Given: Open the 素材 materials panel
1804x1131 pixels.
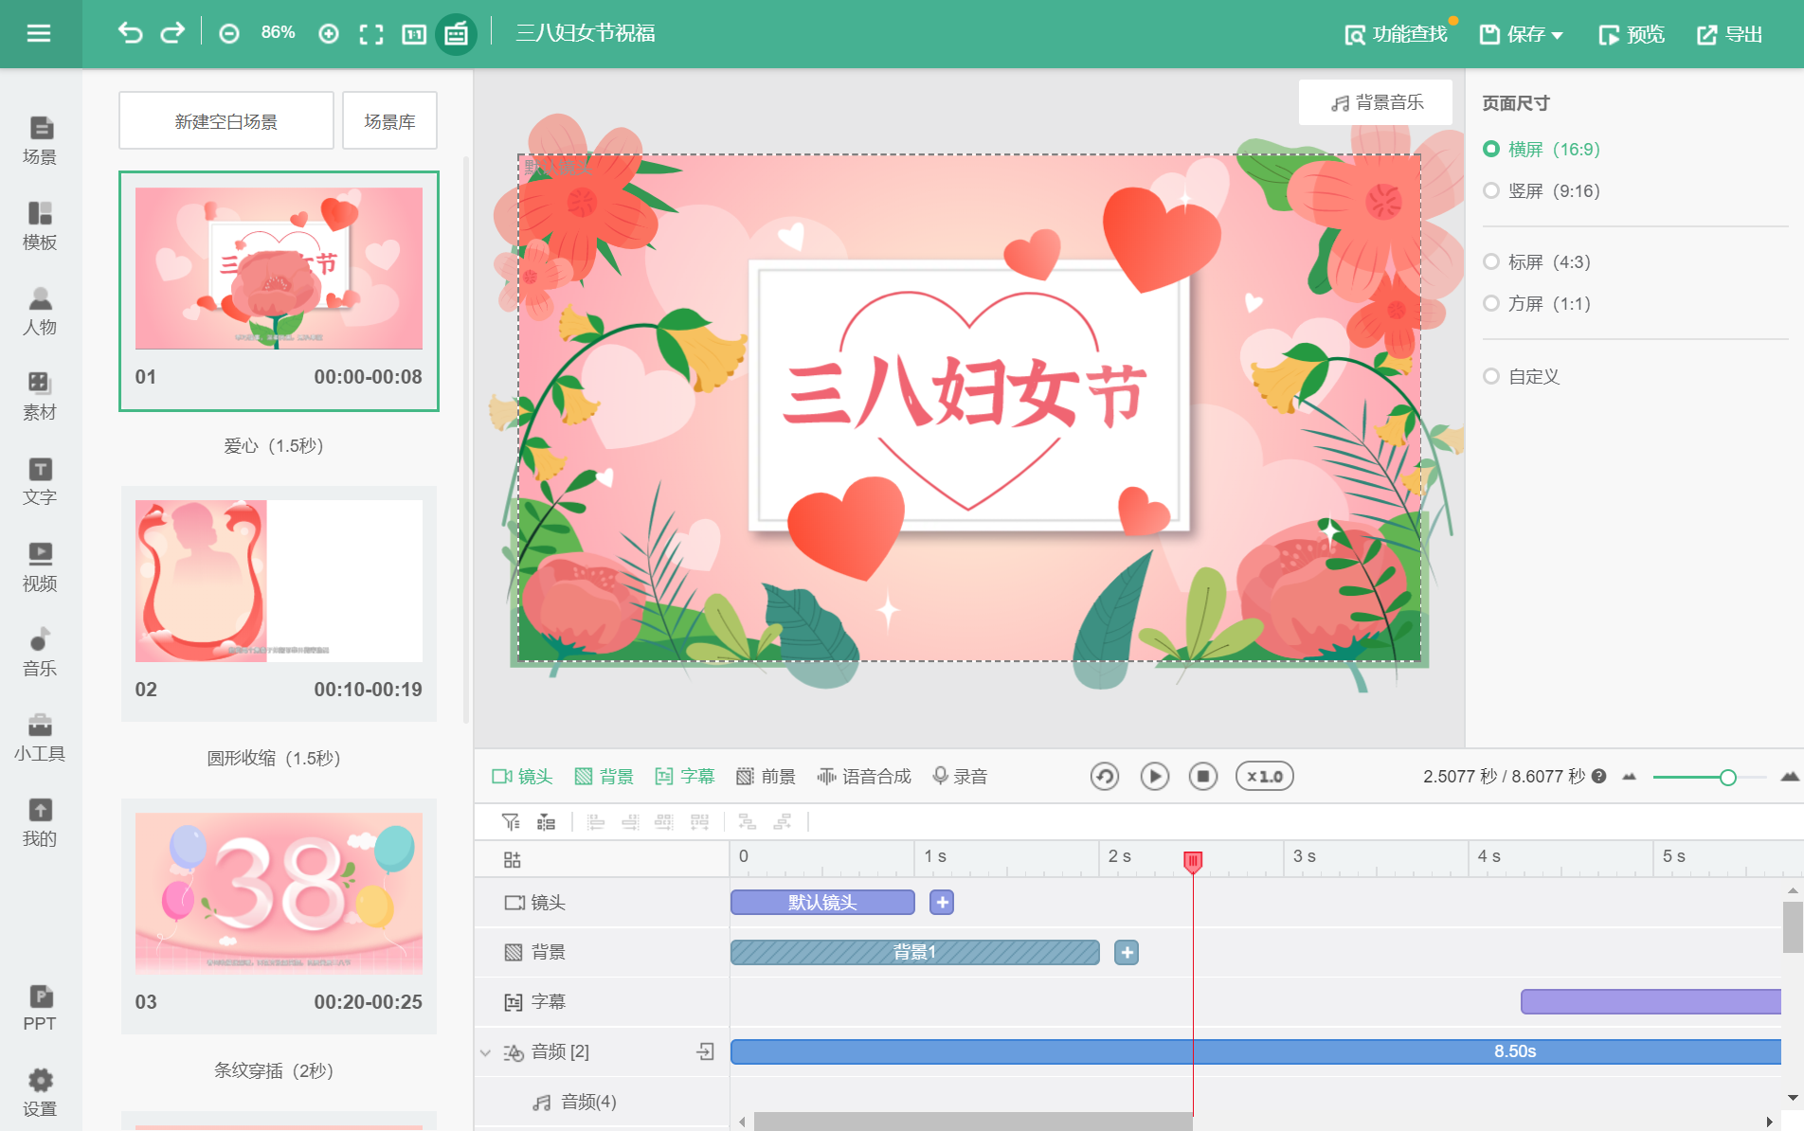Looking at the screenshot, I should click(x=40, y=396).
